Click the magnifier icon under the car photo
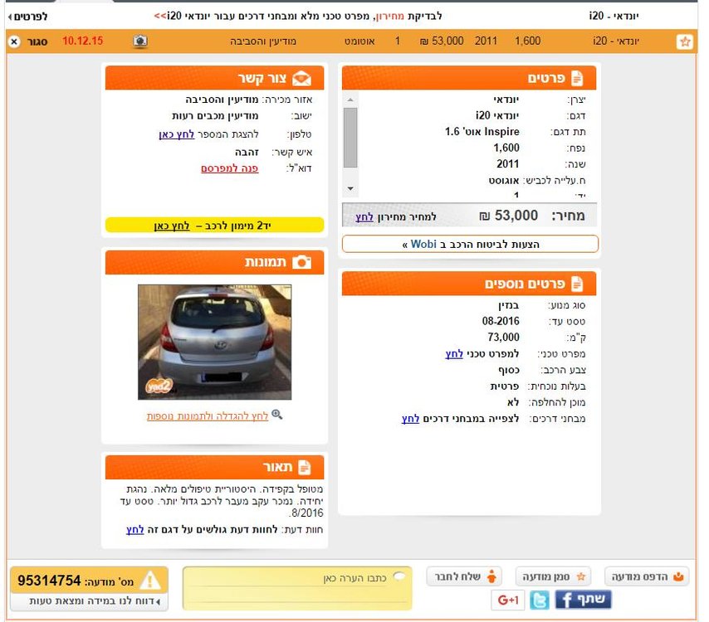This screenshot has width=709, height=622. (x=276, y=414)
